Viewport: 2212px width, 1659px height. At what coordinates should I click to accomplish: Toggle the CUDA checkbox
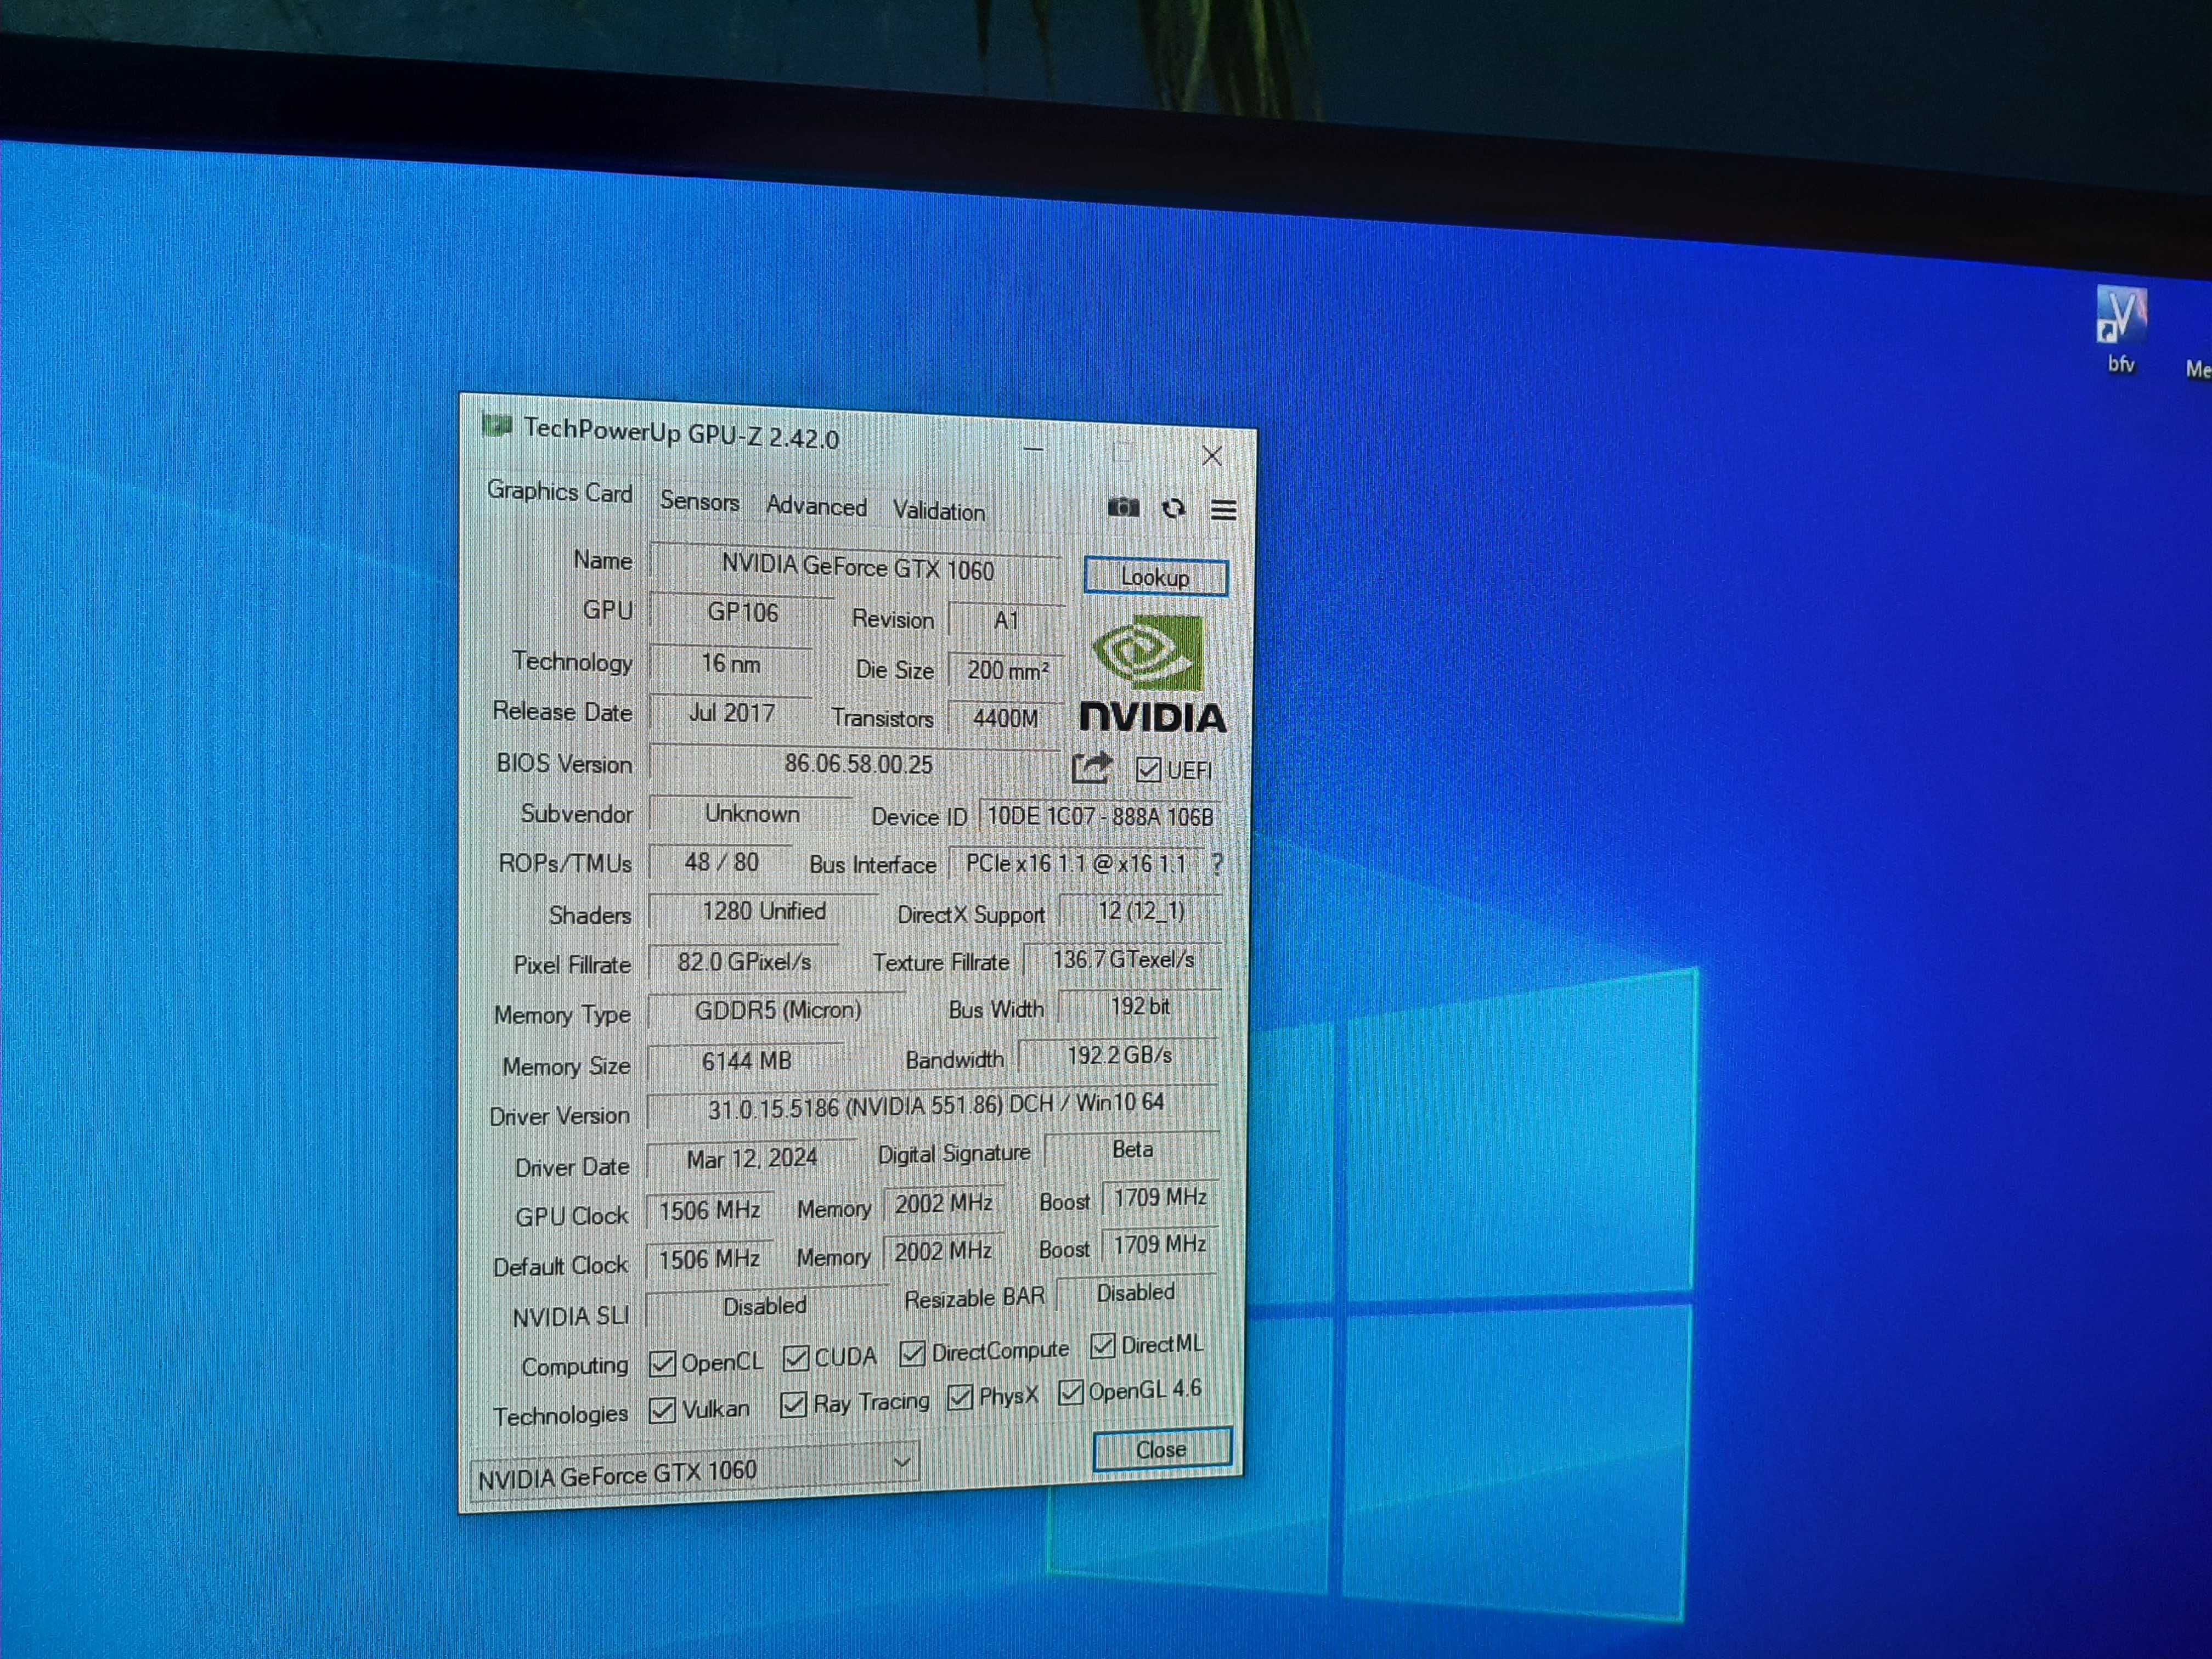click(x=796, y=1358)
